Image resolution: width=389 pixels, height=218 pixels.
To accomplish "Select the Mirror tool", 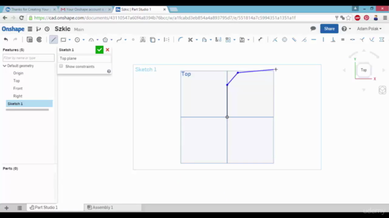I will [218, 39].
